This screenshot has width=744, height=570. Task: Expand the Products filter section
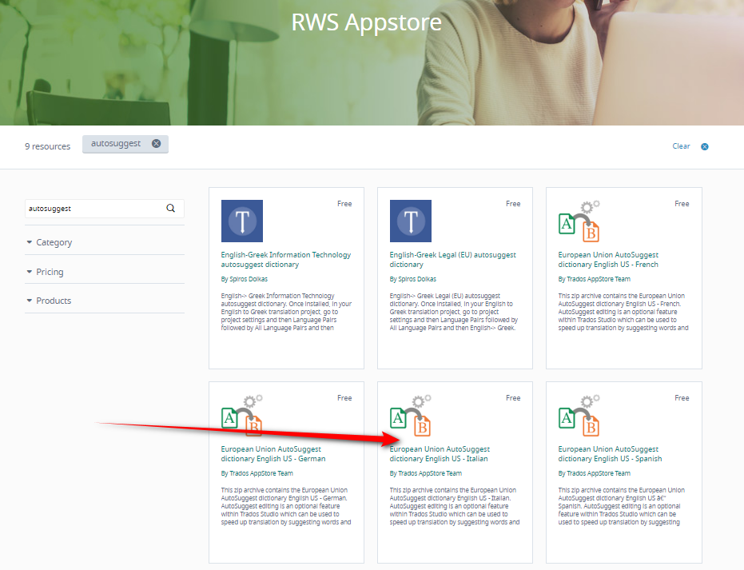tap(54, 301)
